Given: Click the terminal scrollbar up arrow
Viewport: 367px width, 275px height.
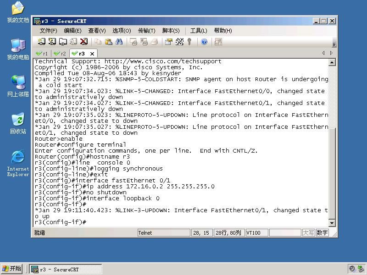Looking at the screenshot, I should (x=332, y=62).
